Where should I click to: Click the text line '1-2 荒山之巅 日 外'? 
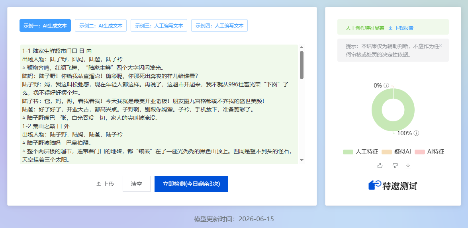(46, 126)
